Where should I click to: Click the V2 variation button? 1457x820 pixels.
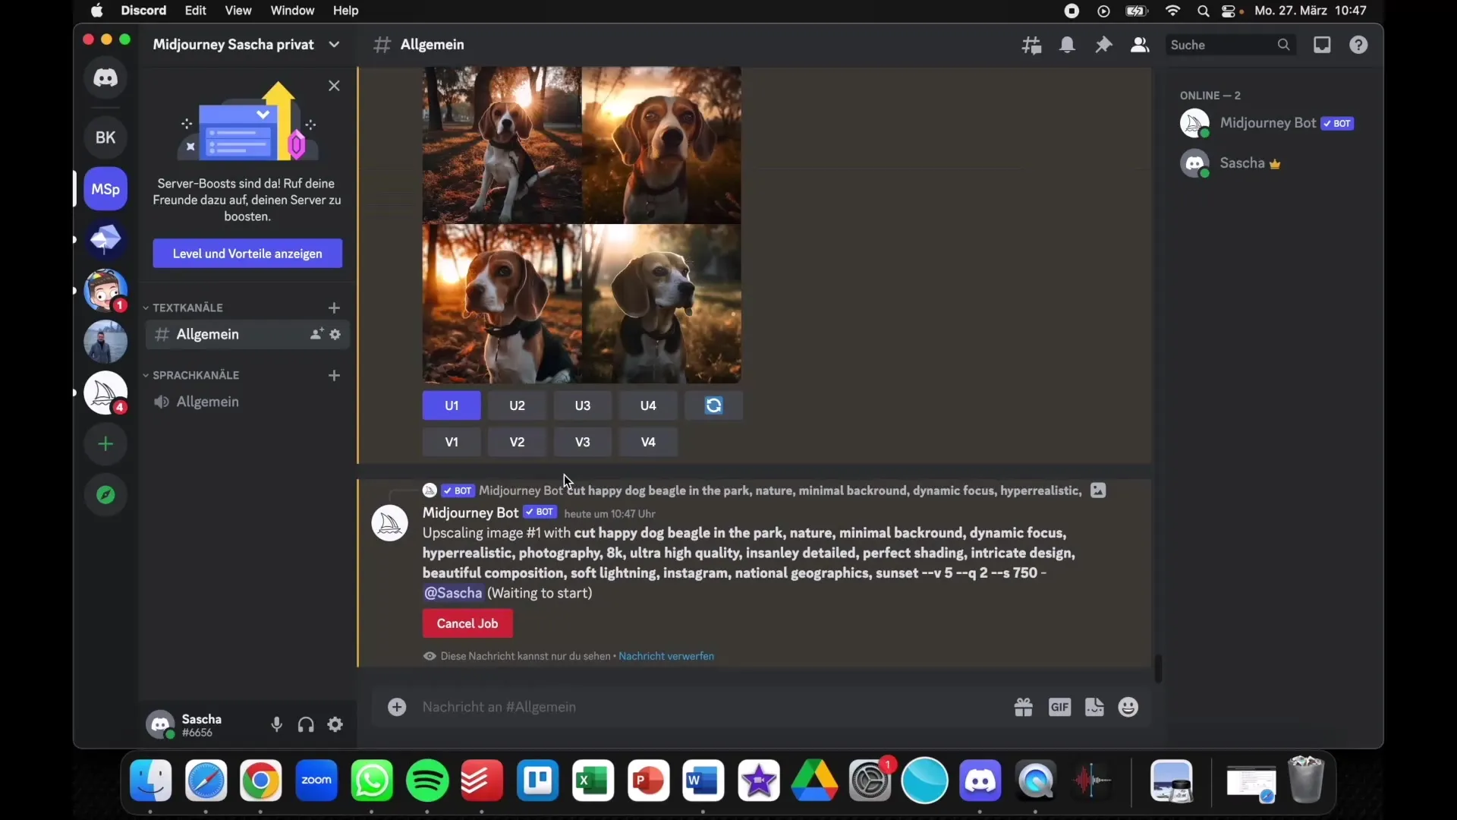pos(518,442)
